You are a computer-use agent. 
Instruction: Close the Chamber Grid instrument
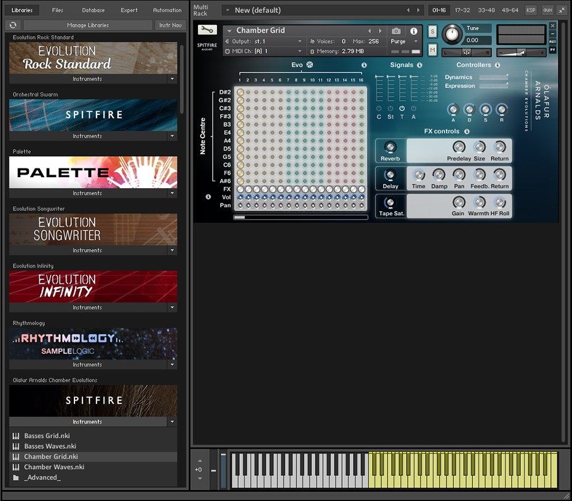[553, 26]
